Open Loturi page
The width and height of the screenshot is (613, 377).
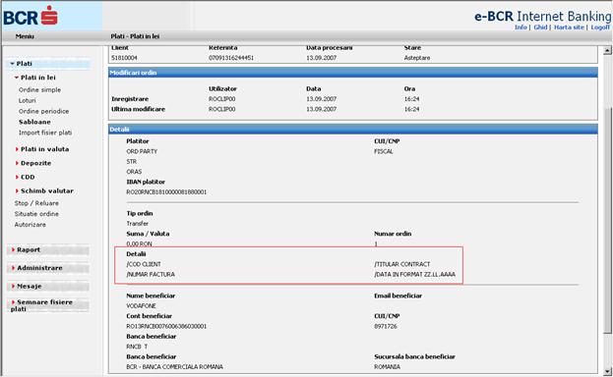pos(27,100)
